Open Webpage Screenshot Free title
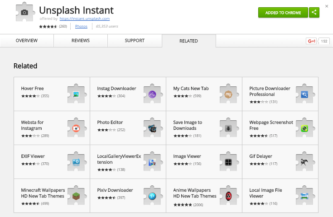Image resolution: width=333 pixels, height=217 pixels. [271, 125]
